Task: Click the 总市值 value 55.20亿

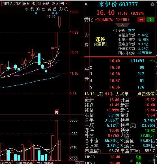Action: [x=112, y=141]
